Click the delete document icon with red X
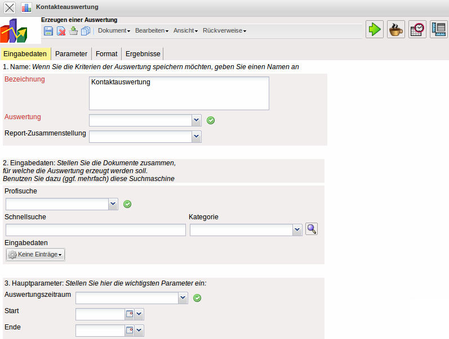Screen dimensions: 449x339 point(61,31)
